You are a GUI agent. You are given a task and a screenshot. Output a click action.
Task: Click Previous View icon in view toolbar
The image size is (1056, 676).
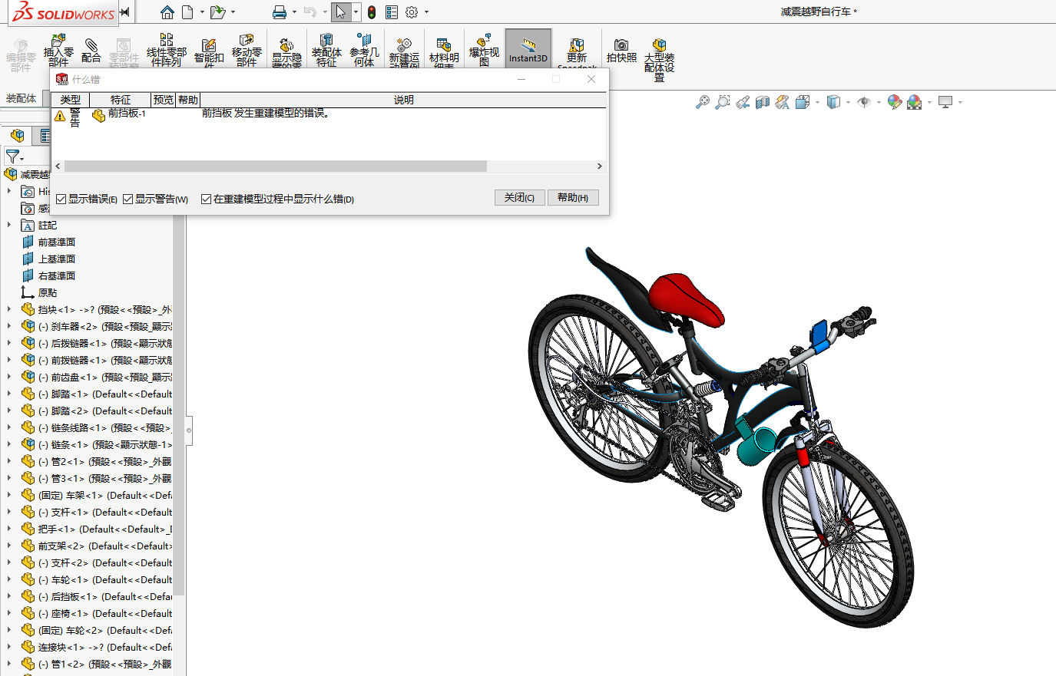click(x=743, y=102)
